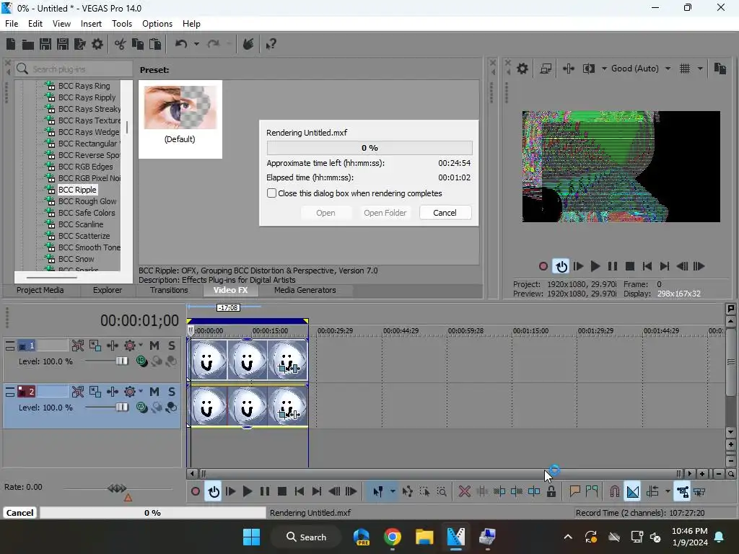739x554 pixels.
Task: Open Video Preview properties gear icon
Action: pos(522,69)
